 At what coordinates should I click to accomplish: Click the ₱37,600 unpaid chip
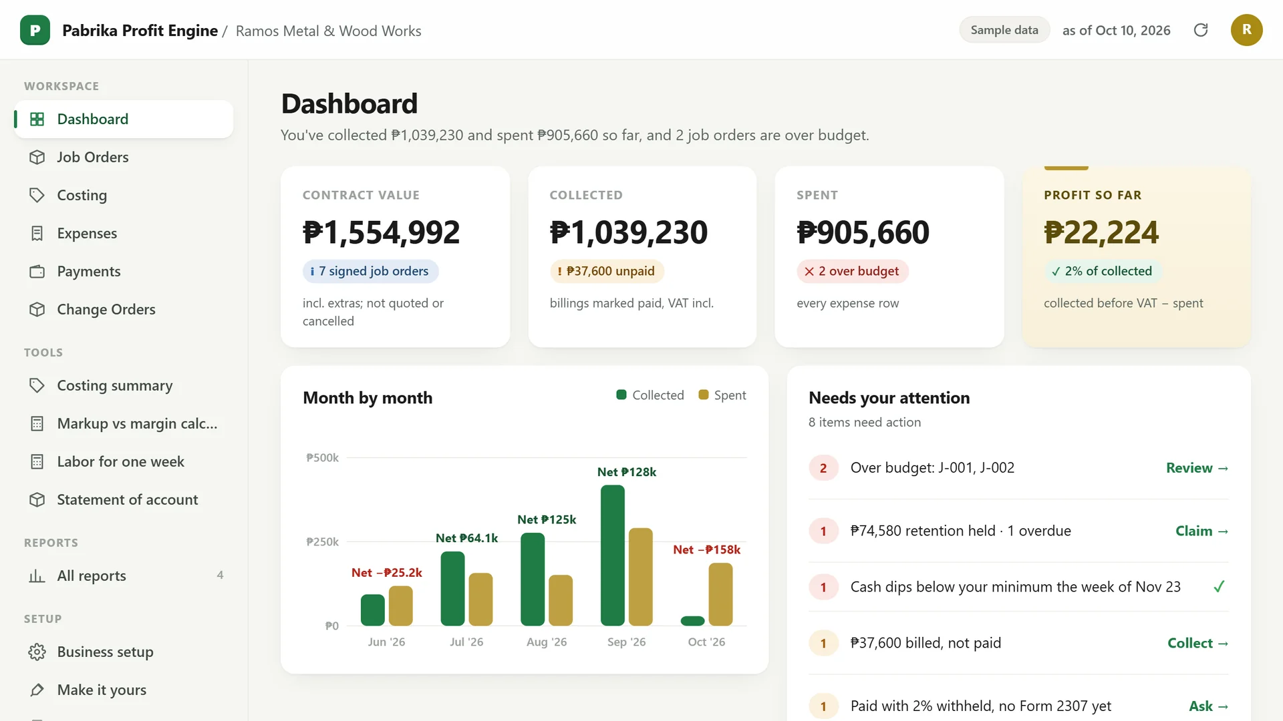click(x=606, y=271)
